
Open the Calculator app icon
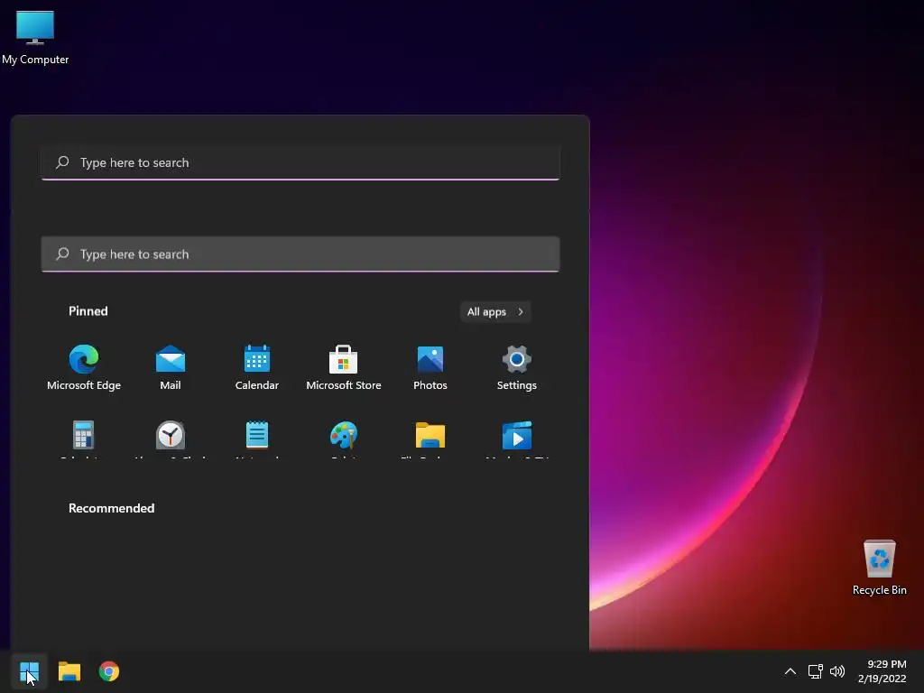pos(83,436)
